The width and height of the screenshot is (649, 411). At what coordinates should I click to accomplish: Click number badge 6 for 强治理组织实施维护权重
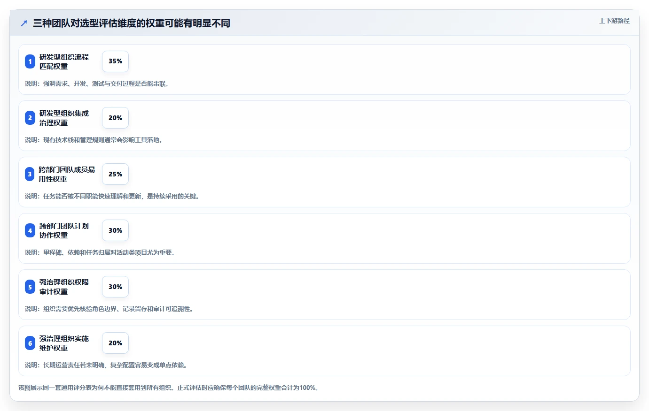pyautogui.click(x=30, y=343)
